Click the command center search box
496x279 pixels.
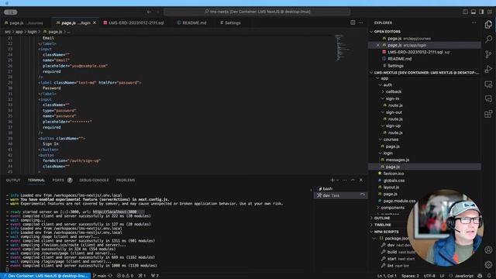257,12
